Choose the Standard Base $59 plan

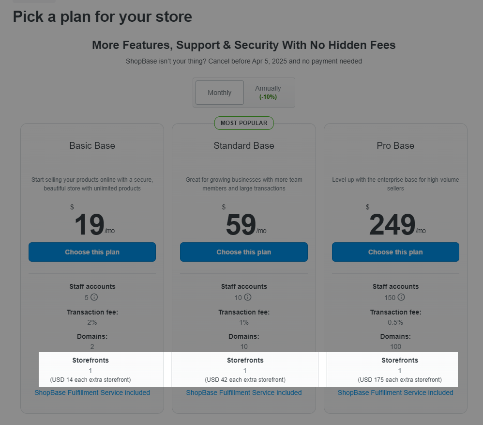243,252
